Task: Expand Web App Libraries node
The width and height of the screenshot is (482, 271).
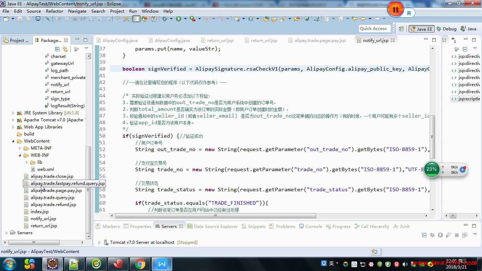Action: pyautogui.click(x=13, y=127)
